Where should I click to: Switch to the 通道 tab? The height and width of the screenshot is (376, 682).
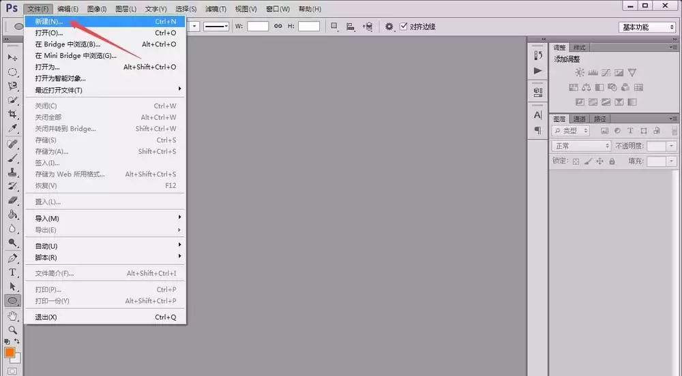[x=579, y=119]
